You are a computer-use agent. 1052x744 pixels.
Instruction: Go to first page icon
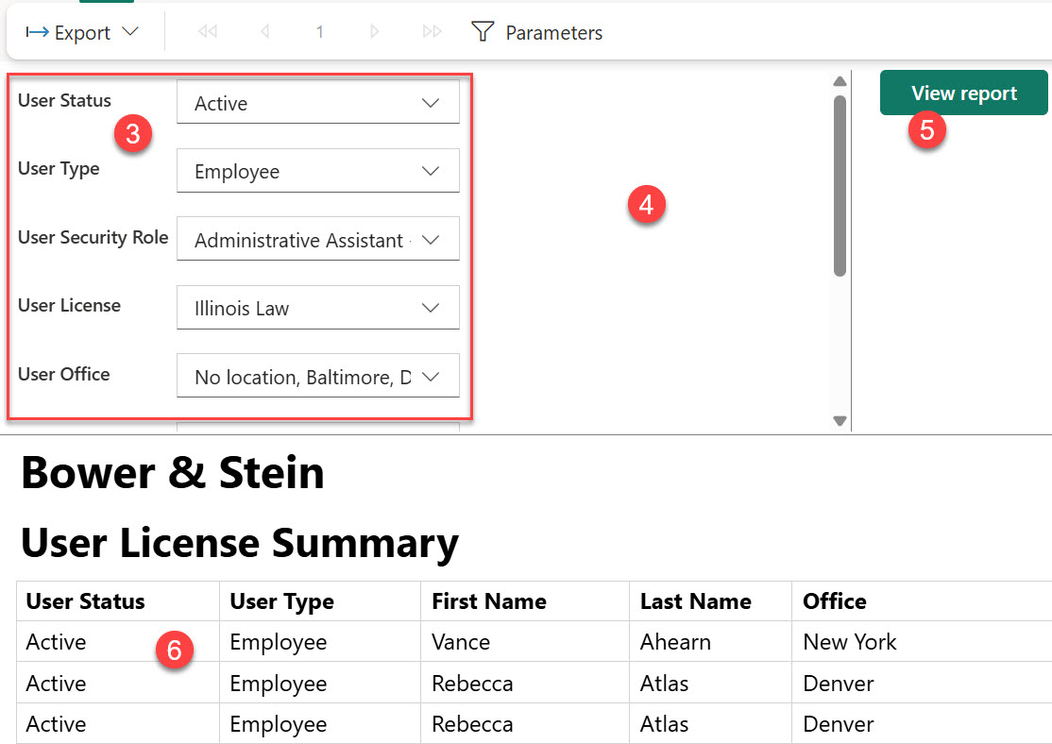point(208,31)
